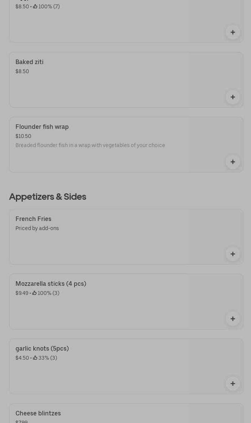This screenshot has width=251, height=423.
Task: Click the $8.50 price of Baked ziti
Action: [22, 72]
